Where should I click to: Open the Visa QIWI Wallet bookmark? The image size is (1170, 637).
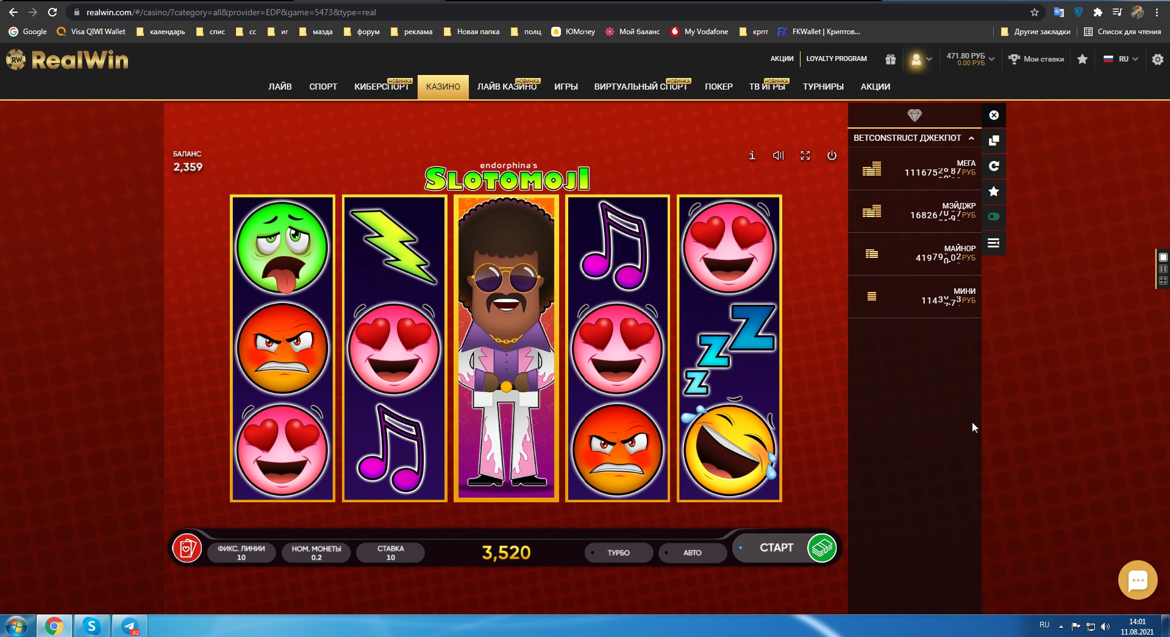(91, 32)
